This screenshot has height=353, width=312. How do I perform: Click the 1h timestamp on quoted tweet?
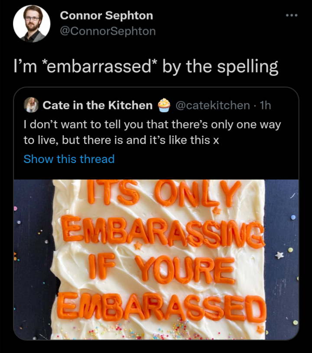click(x=265, y=105)
